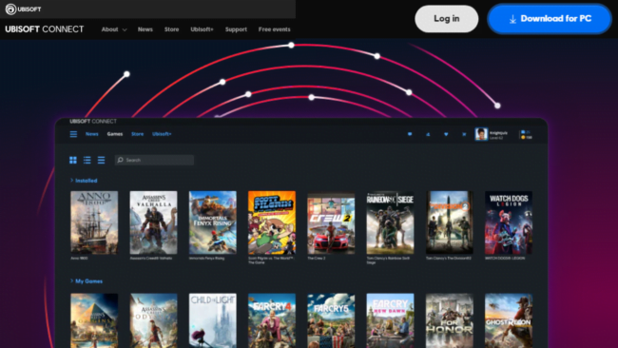Open the shopping cart icon

(x=464, y=134)
